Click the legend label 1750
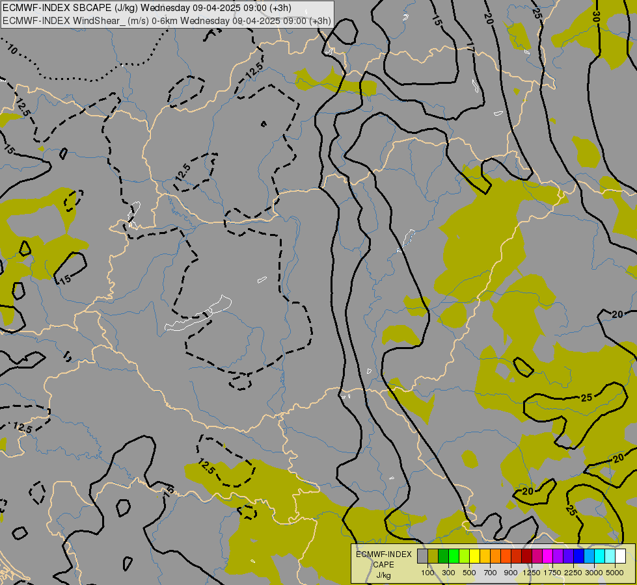This screenshot has width=637, height=585. (552, 573)
